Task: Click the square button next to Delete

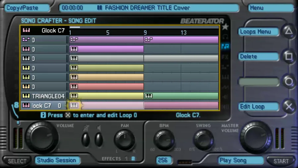Action: point(289,56)
